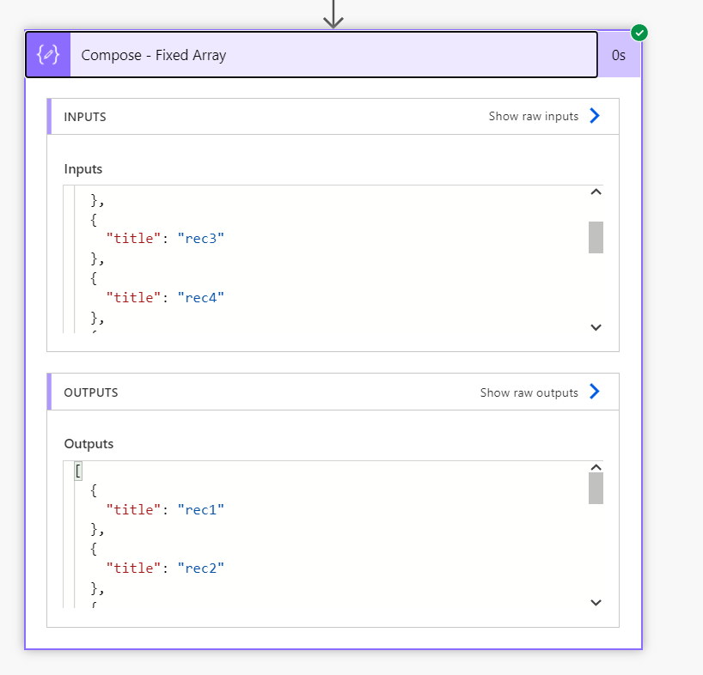
Task: Click the Inputs box down scroll arrow
Action: point(596,327)
